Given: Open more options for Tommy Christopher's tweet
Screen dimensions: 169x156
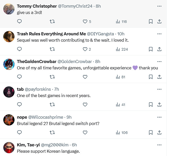Looking at the screenshot, I should pos(160,6).
